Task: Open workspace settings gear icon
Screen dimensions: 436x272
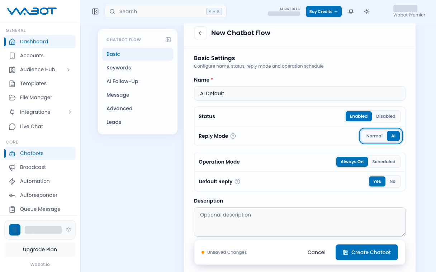Action: click(x=68, y=230)
